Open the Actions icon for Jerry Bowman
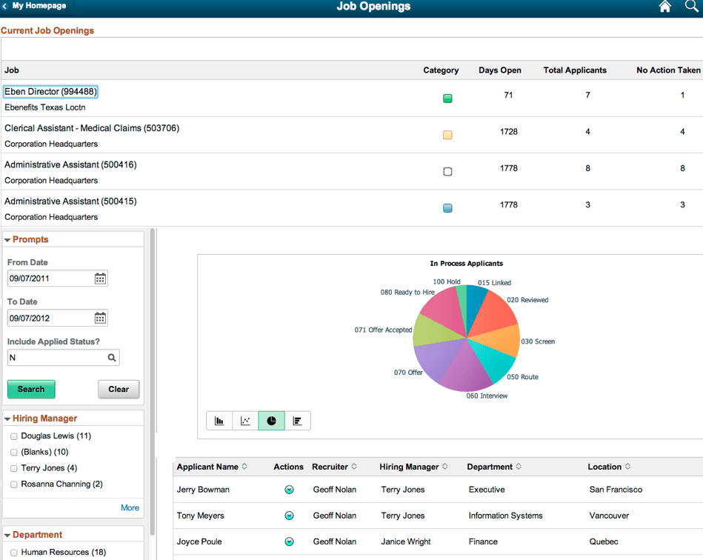This screenshot has width=703, height=560. tap(289, 490)
